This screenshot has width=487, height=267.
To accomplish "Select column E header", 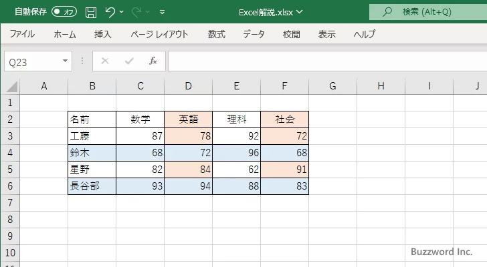I will (236, 86).
